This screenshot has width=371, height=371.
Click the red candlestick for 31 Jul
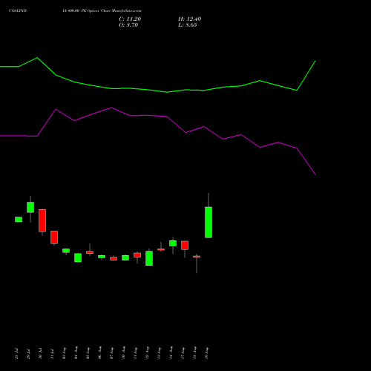click(x=54, y=237)
